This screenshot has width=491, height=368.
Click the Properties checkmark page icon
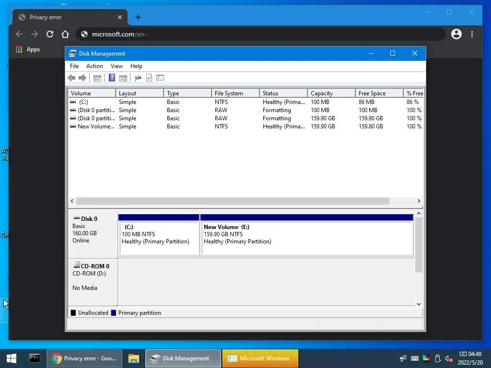coord(149,78)
